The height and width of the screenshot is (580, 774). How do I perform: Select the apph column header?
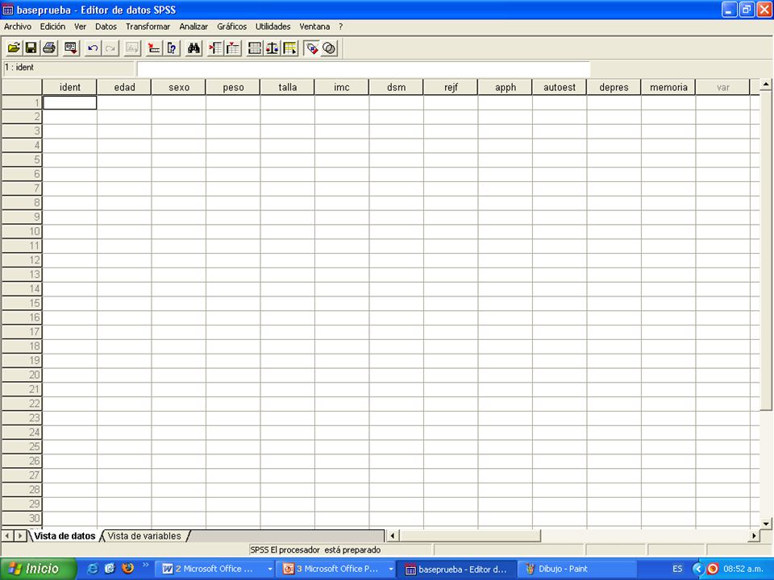[x=505, y=87]
